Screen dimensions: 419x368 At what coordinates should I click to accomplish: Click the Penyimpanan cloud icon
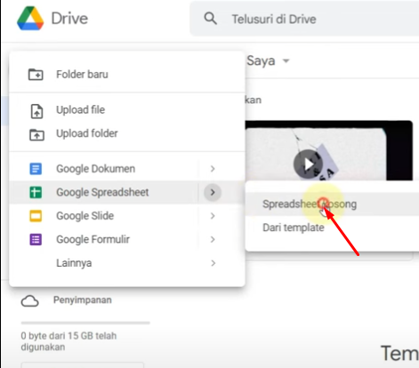click(29, 301)
